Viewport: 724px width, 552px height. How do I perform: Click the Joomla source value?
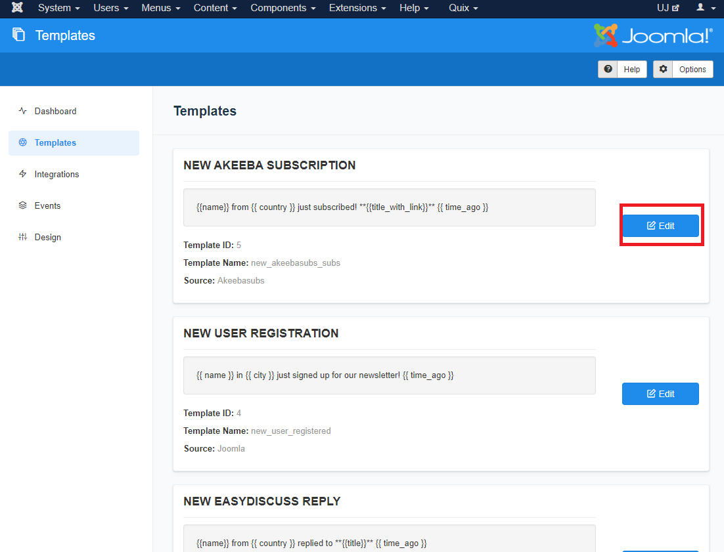231,449
